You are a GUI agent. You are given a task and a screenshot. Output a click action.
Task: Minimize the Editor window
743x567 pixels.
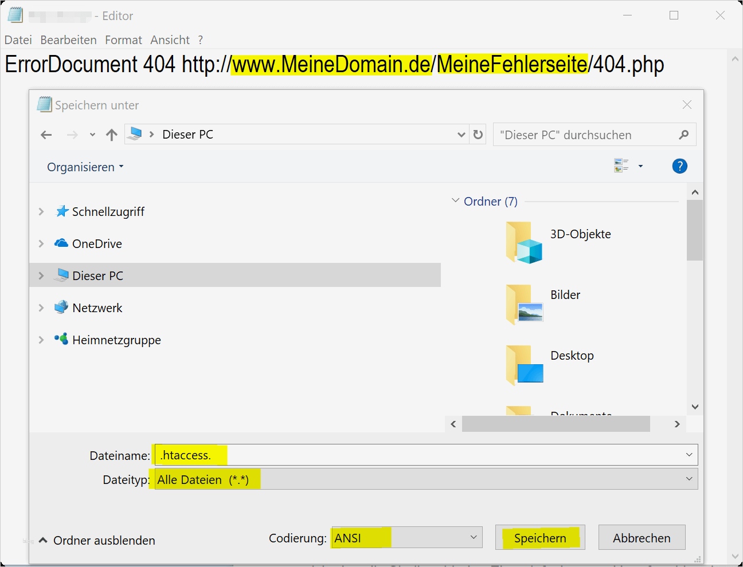(x=628, y=15)
